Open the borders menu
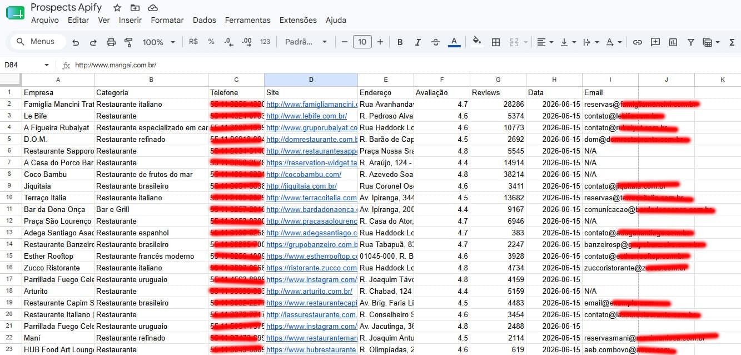 [x=496, y=42]
